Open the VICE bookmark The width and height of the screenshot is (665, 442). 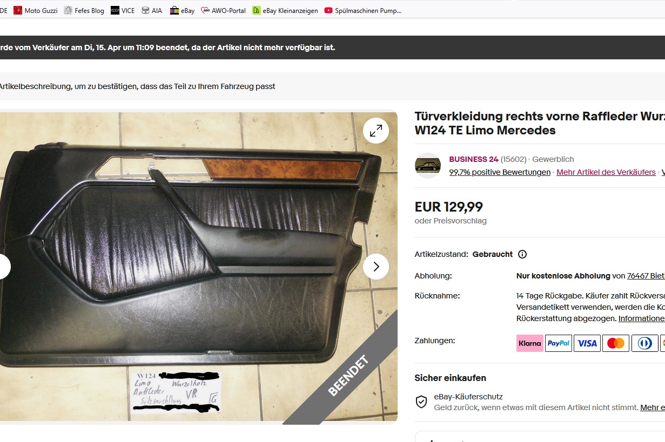coord(123,10)
